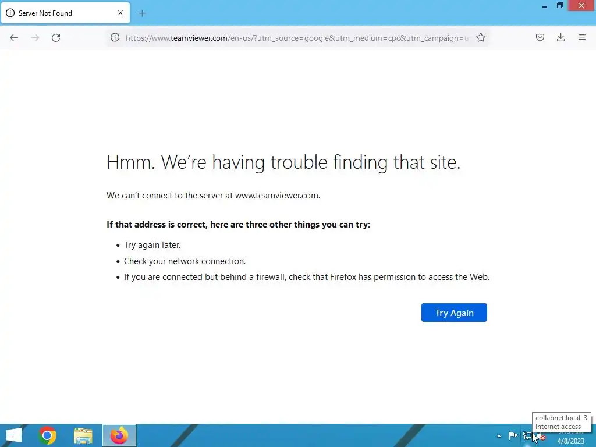Click the forward navigation arrow
This screenshot has height=447, width=596.
pyautogui.click(x=35, y=38)
